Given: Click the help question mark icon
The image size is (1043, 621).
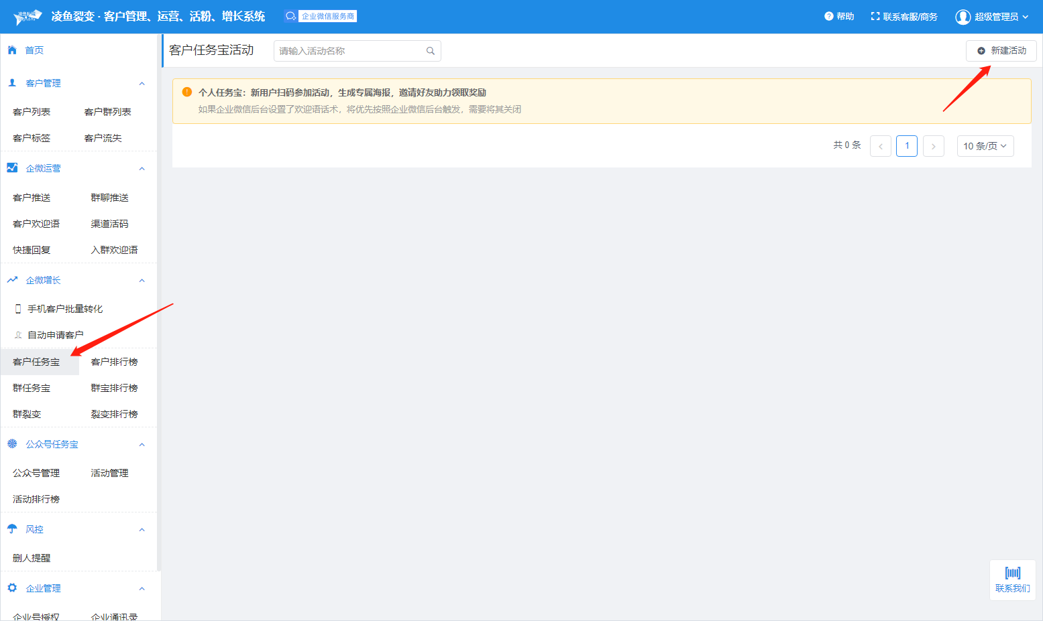Looking at the screenshot, I should click(x=829, y=16).
